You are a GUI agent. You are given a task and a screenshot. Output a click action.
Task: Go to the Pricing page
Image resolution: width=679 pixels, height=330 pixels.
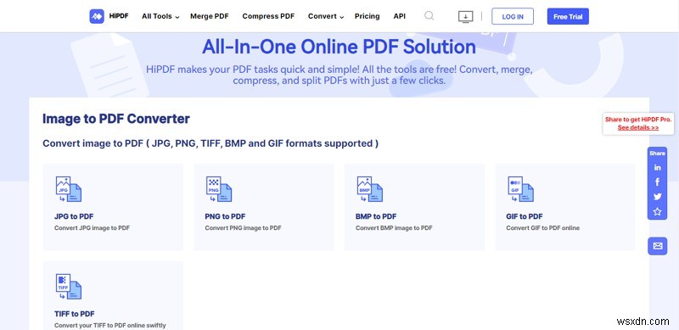tap(367, 16)
